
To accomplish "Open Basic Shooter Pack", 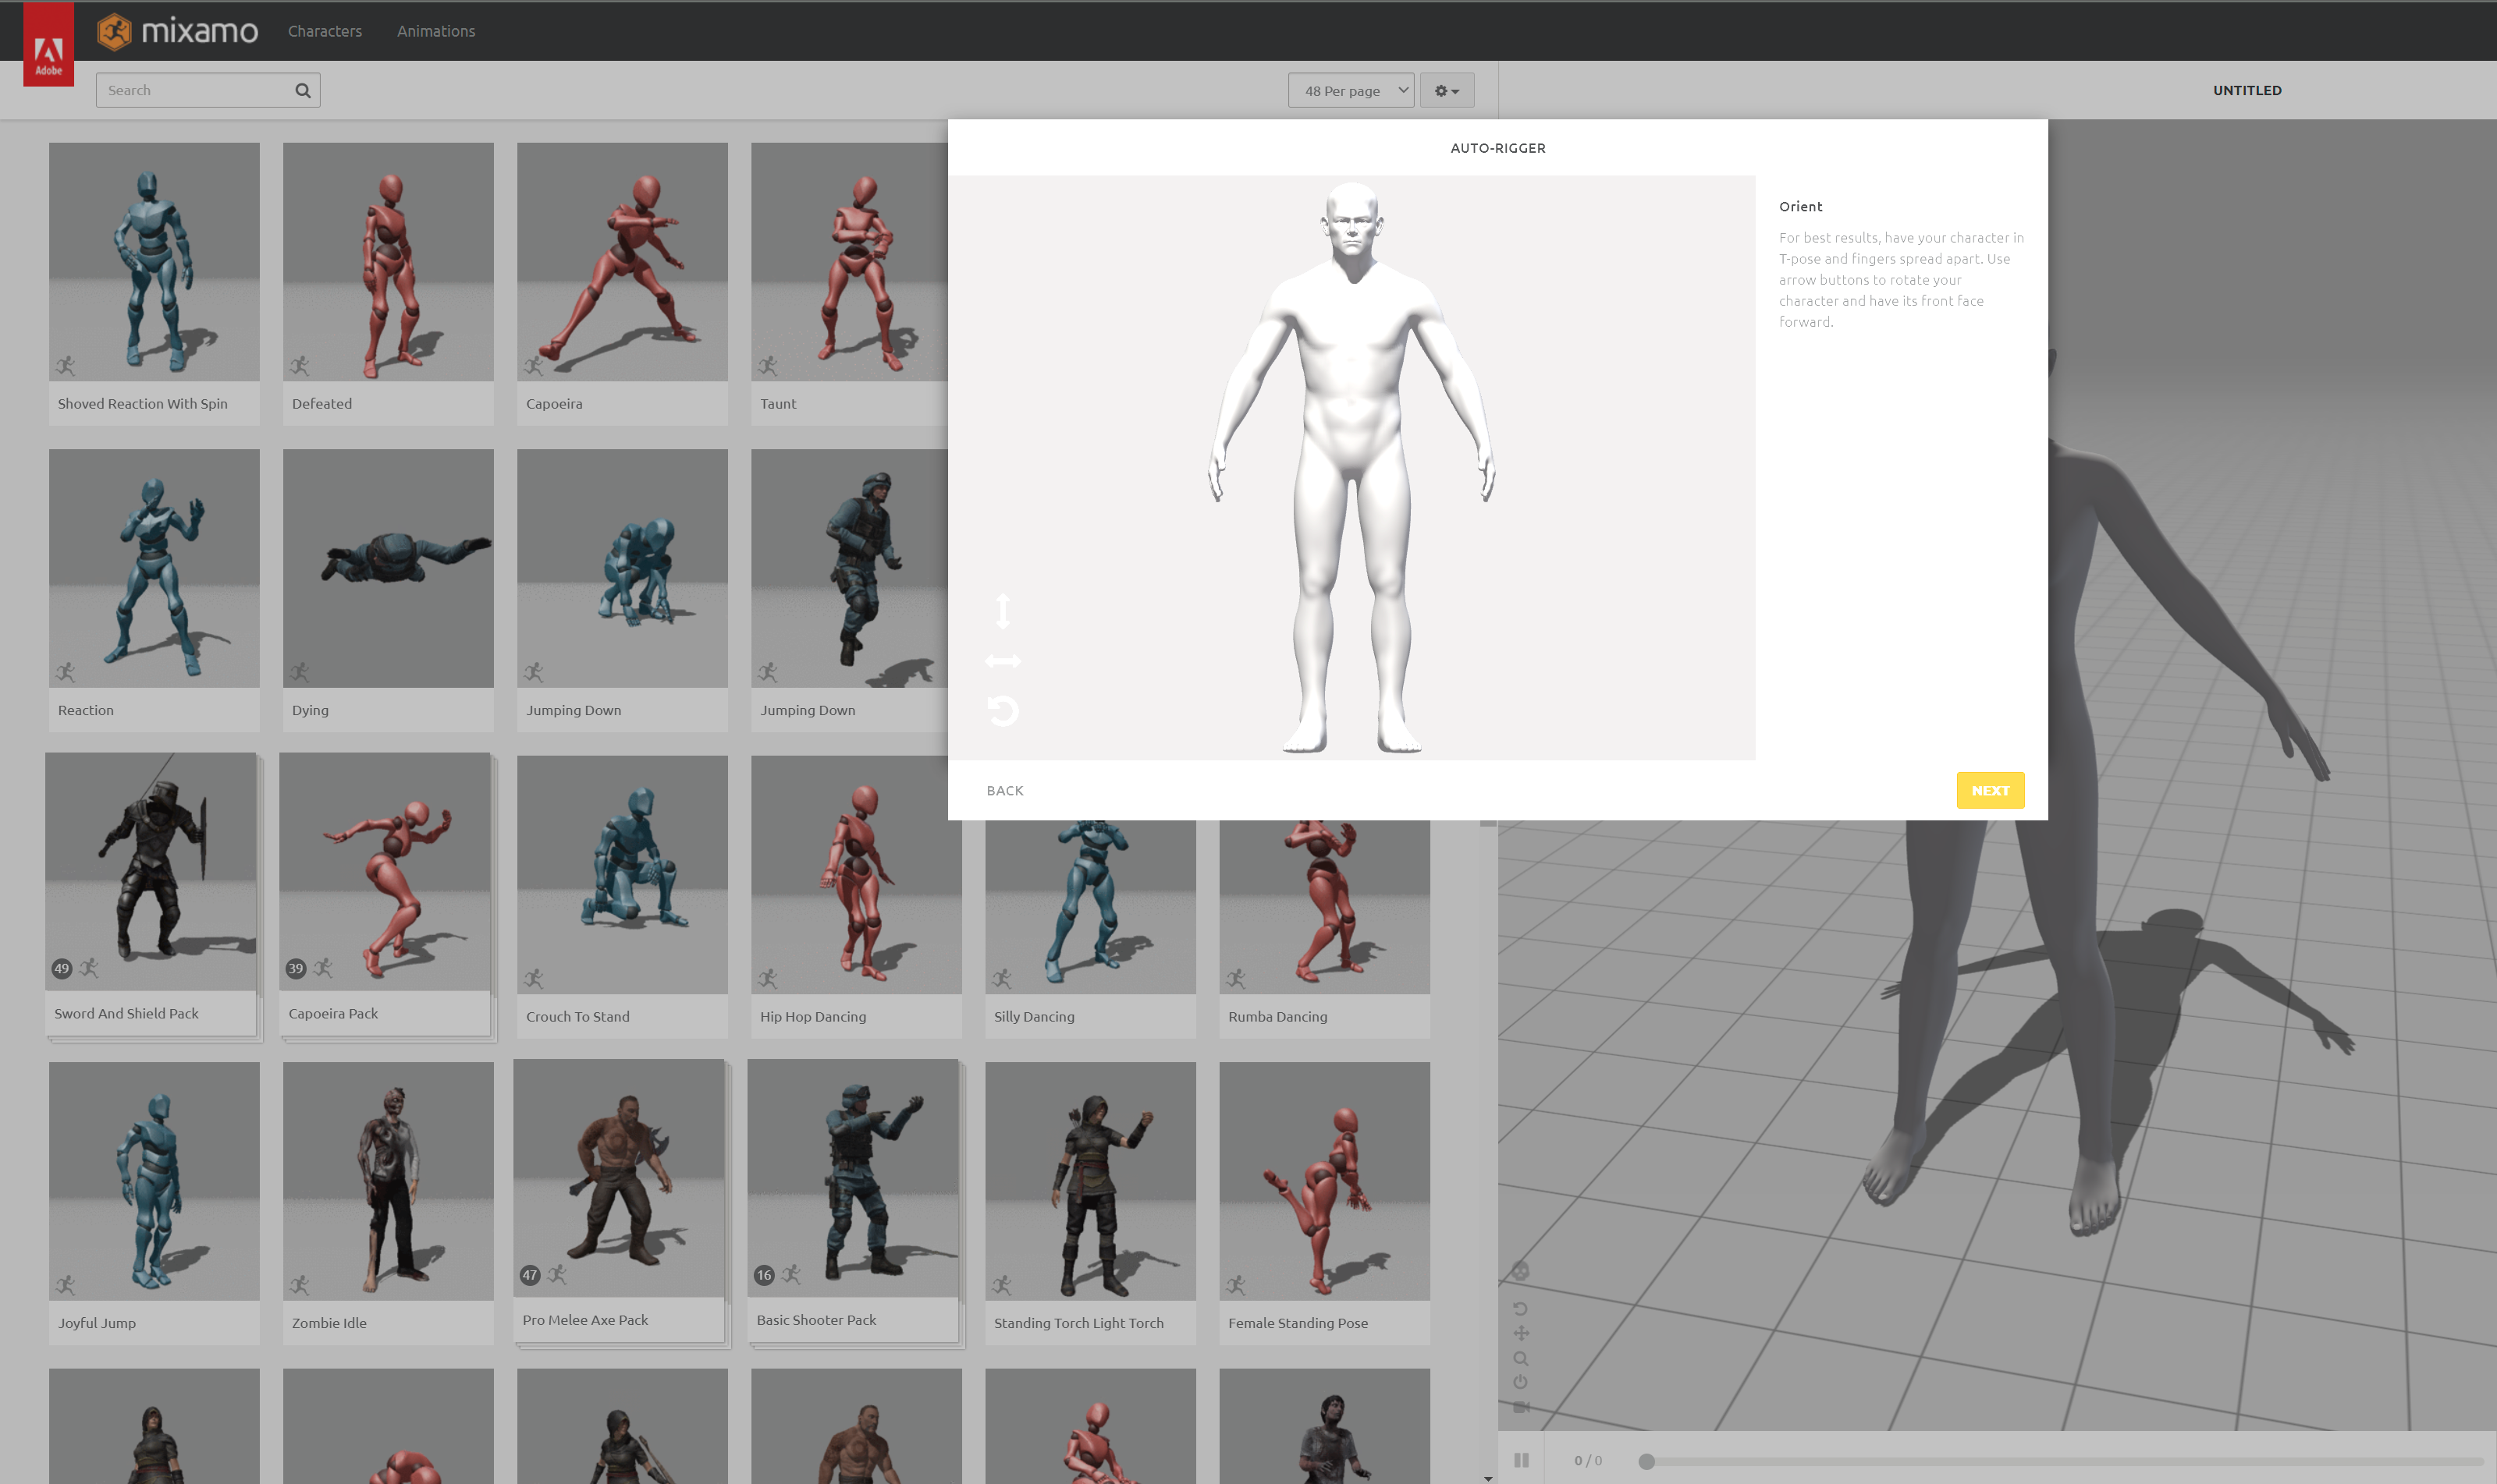I will [x=854, y=1200].
